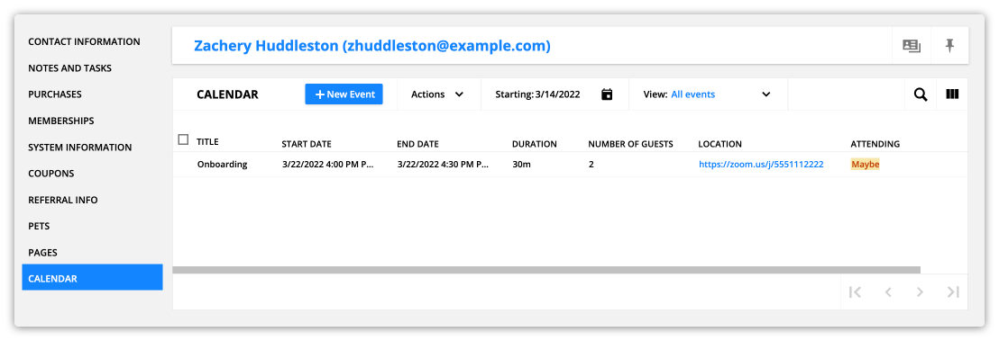The image size is (999, 341).
Task: Go to Pets section
Action: coord(39,226)
